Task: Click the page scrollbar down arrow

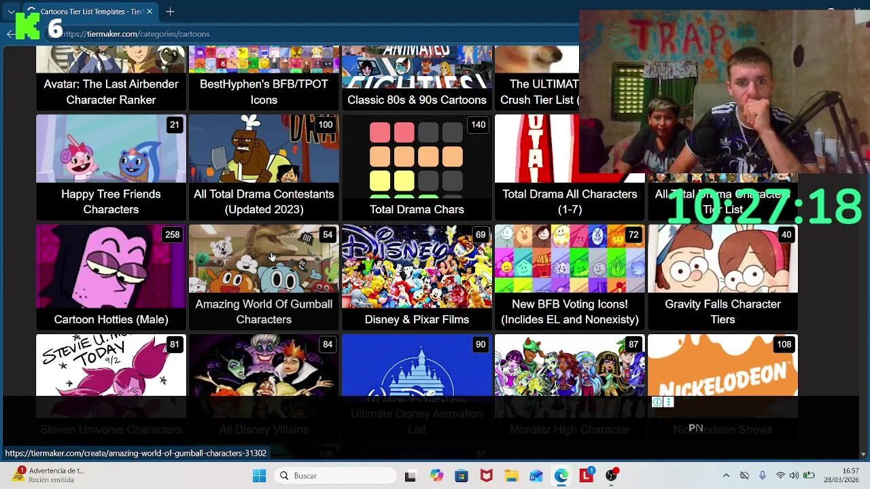Action: pos(863,454)
